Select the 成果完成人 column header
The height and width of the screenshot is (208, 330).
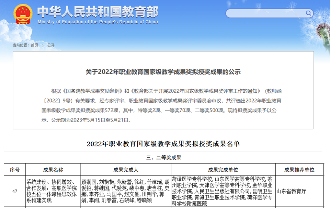126,170
